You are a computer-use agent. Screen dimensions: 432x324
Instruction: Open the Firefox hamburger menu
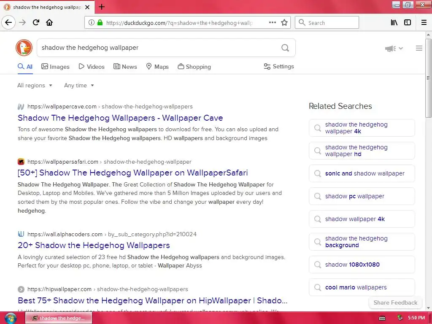click(x=424, y=22)
